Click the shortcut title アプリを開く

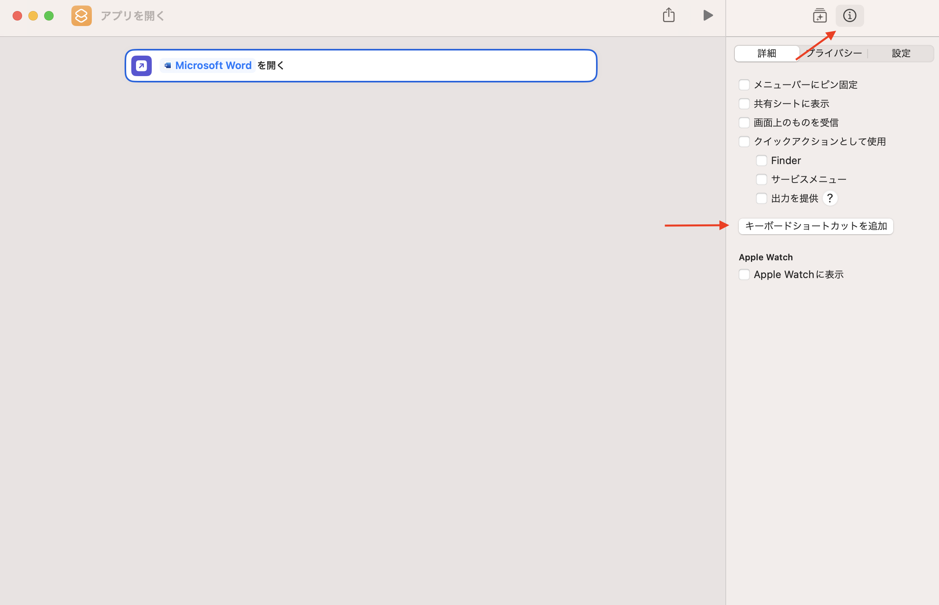click(x=132, y=16)
